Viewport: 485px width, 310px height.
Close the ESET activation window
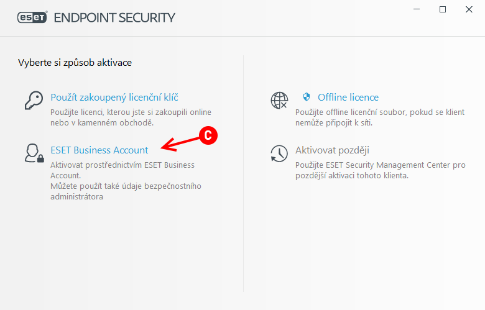[x=469, y=9]
